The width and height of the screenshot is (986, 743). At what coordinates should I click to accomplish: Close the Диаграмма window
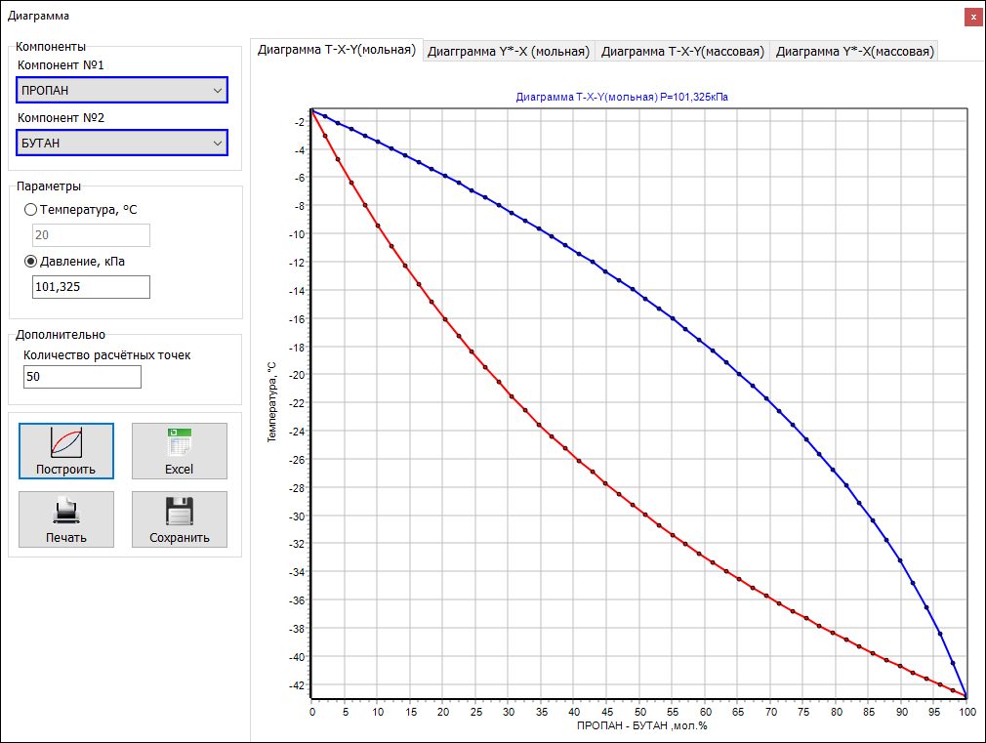[972, 17]
